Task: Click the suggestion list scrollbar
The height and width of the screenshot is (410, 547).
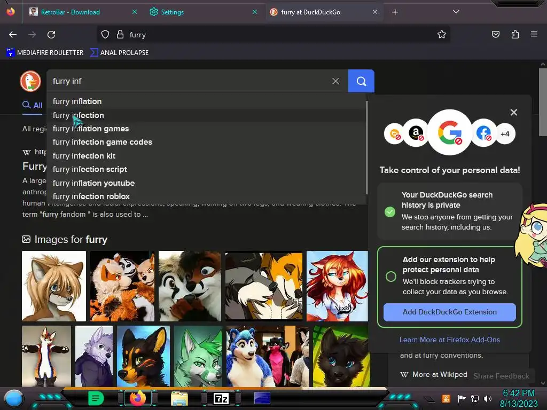Action: point(366,148)
